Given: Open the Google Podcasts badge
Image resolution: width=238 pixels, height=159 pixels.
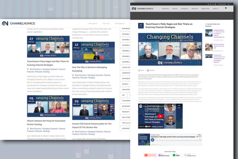Looking at the screenshot, I should coord(190,155).
